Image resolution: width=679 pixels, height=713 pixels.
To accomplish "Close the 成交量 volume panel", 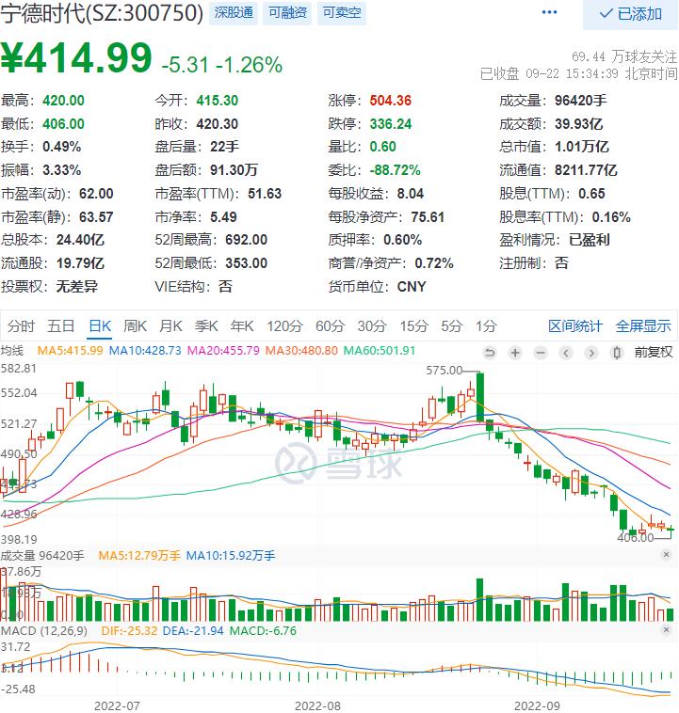I will coord(666,555).
